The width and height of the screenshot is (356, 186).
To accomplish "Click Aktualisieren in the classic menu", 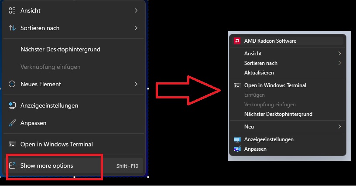I will pyautogui.click(x=288, y=73).
